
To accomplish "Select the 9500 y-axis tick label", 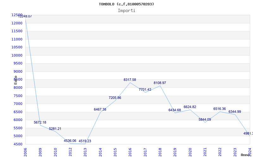I will (18, 64).
